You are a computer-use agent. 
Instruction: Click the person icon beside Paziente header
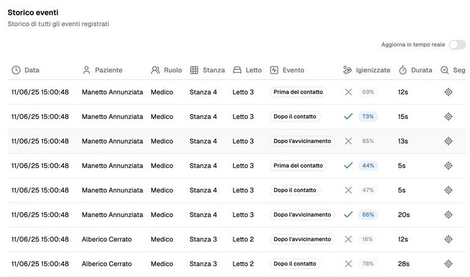(87, 70)
